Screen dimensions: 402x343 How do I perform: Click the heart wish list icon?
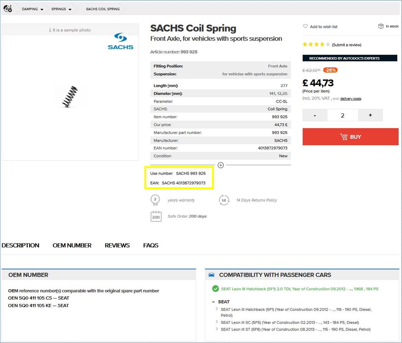(305, 27)
